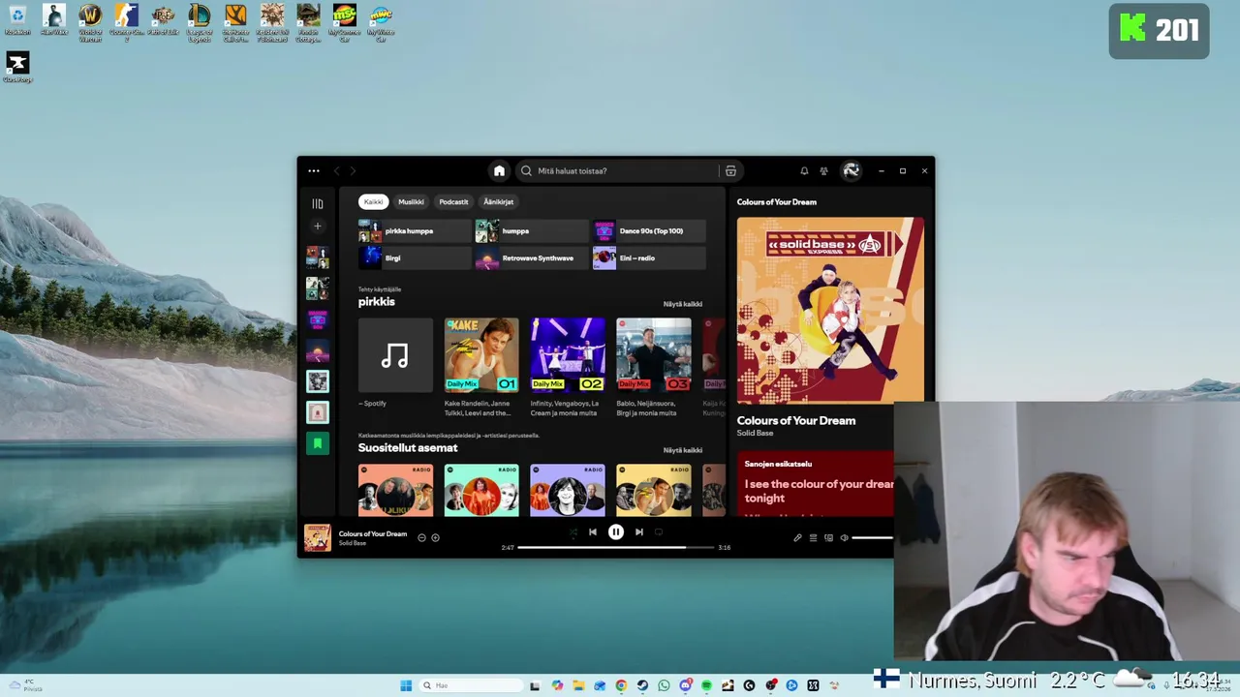This screenshot has width=1240, height=697.
Task: Open Spotify notifications bell
Action: pyautogui.click(x=804, y=171)
